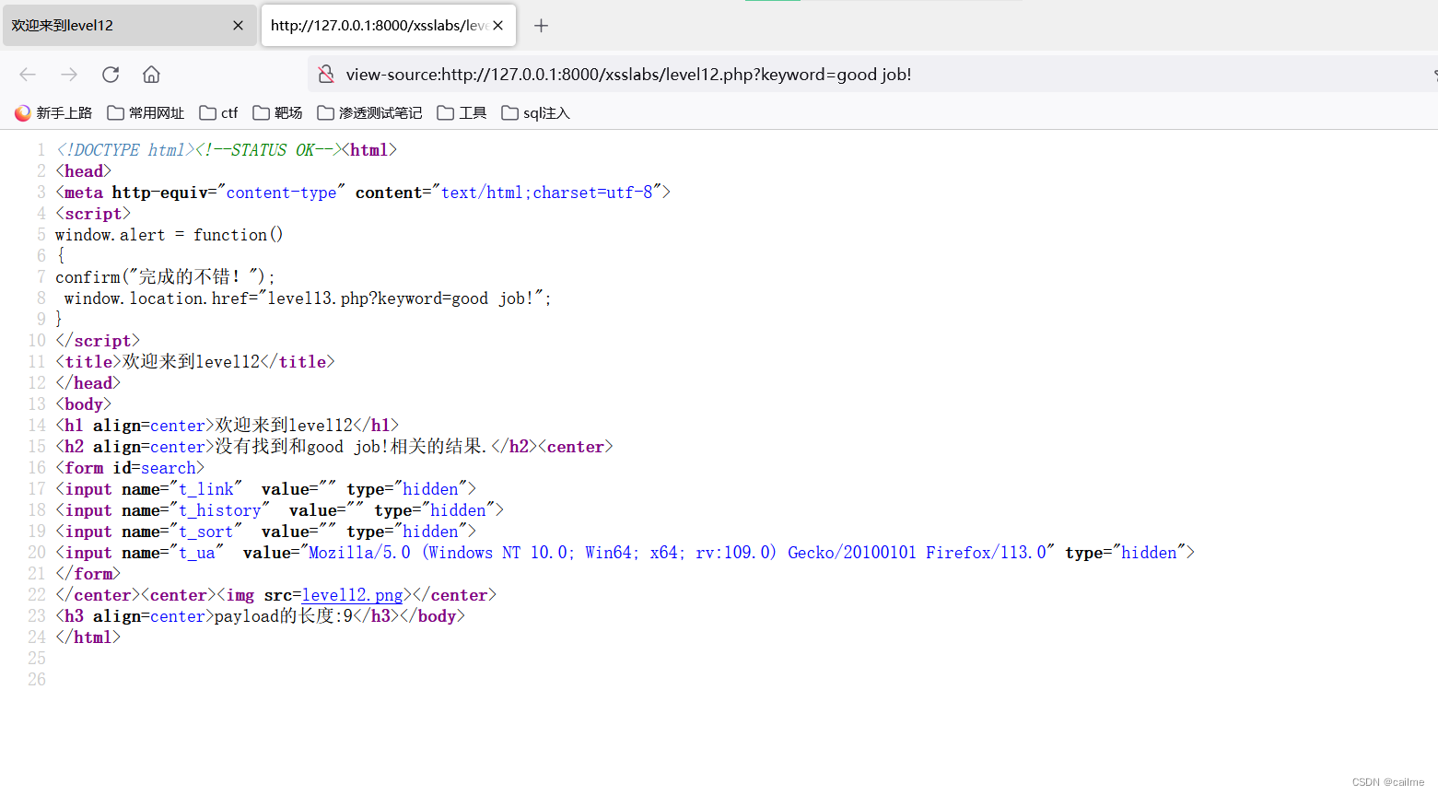
Task: Click the t_ua Mozilla/5.0 value text
Action: 677,553
